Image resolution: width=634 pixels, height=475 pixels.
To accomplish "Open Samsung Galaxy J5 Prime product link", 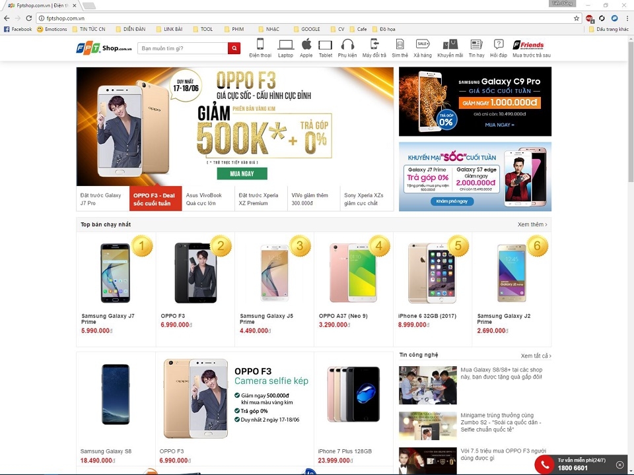I will [266, 319].
